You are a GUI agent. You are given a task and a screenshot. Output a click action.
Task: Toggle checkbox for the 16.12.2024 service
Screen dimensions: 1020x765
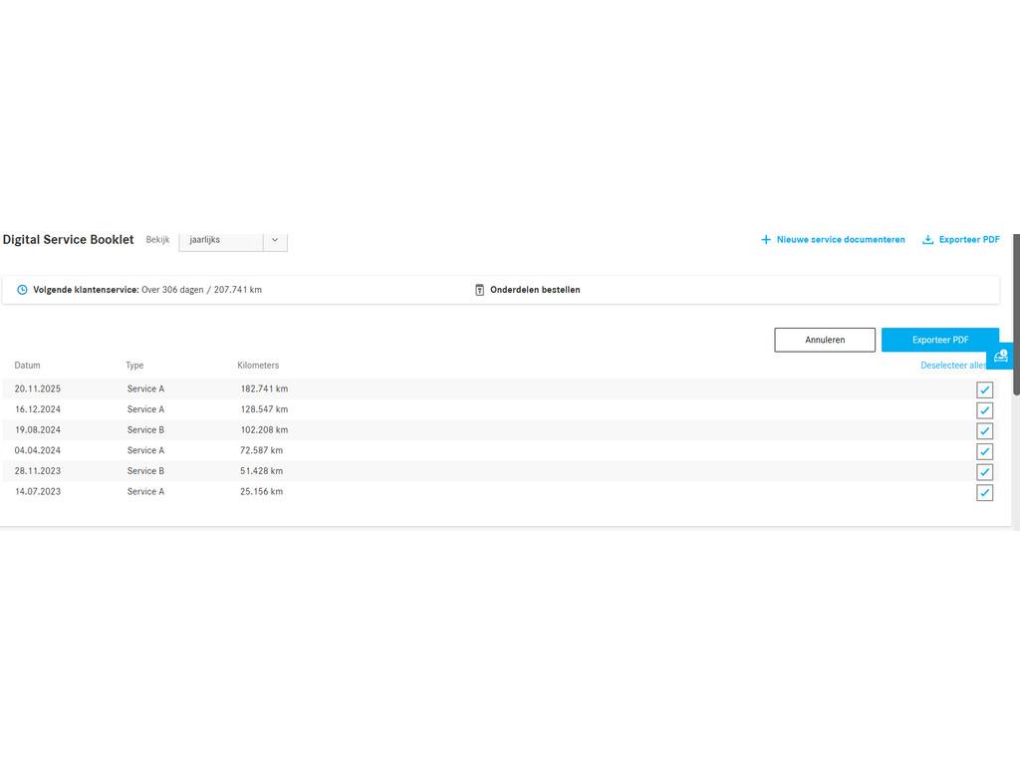tap(984, 410)
